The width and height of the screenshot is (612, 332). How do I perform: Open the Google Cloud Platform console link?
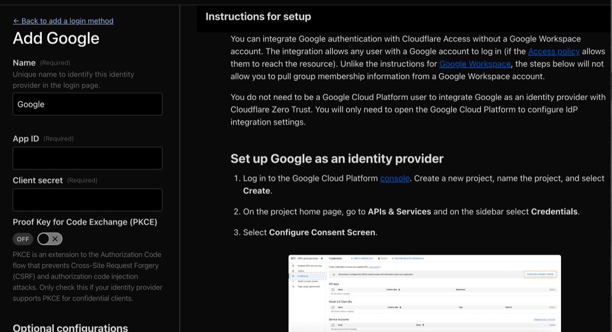pos(395,178)
